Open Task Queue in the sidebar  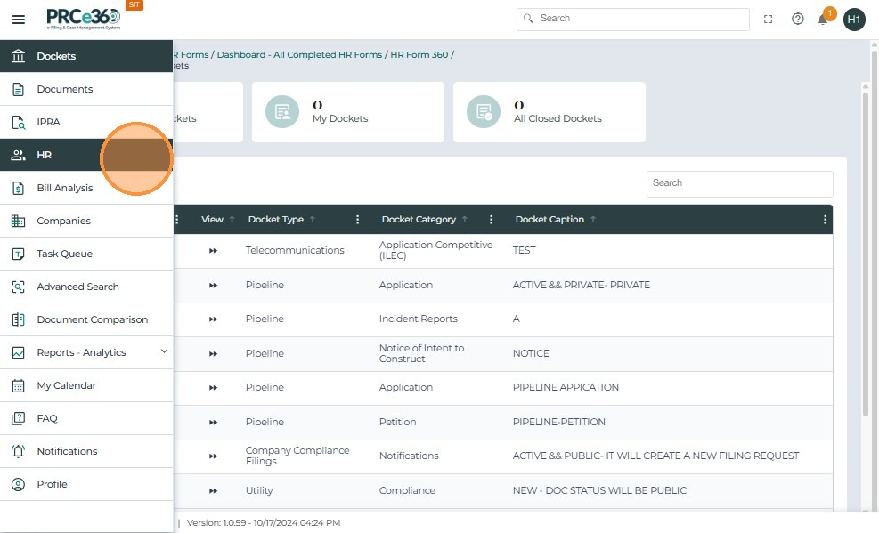tap(64, 254)
